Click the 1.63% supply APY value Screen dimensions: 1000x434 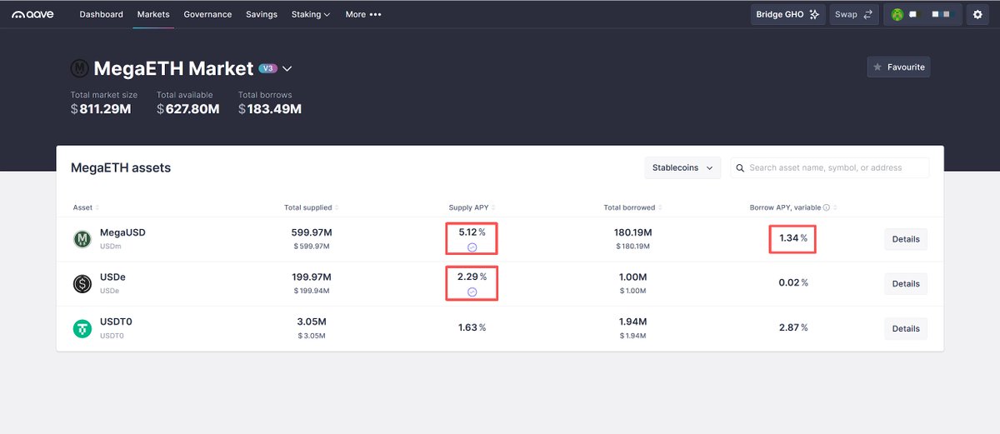pyautogui.click(x=472, y=327)
